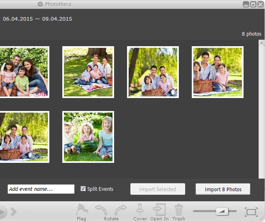Rotate photo clockwise with right arrow
The image size is (265, 222).
[x=121, y=210]
